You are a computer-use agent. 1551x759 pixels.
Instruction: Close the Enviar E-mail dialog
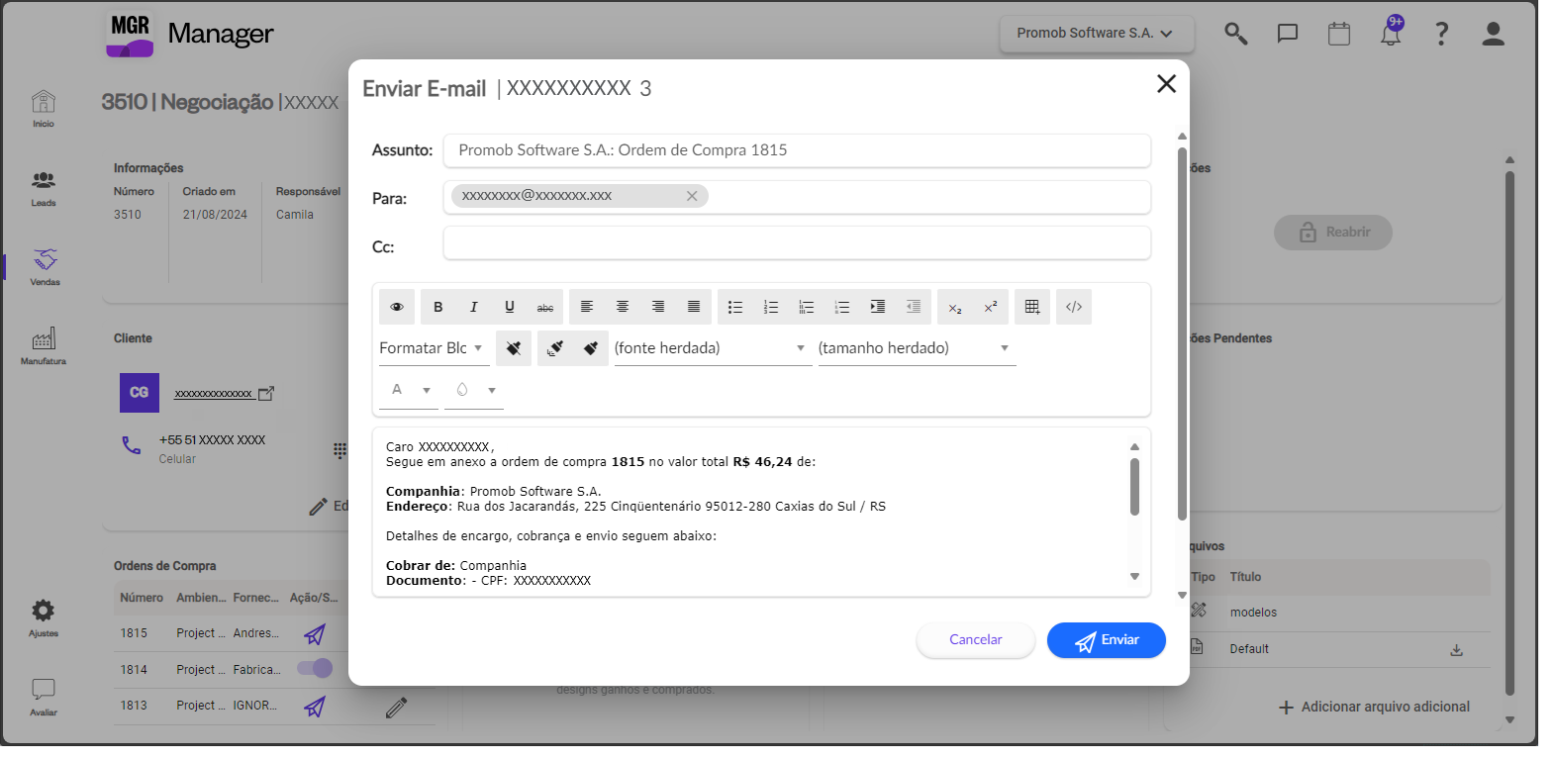[x=1166, y=84]
